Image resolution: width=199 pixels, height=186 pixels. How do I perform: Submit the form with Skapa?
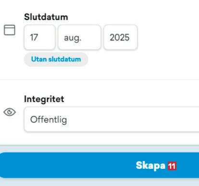[x=99, y=165]
